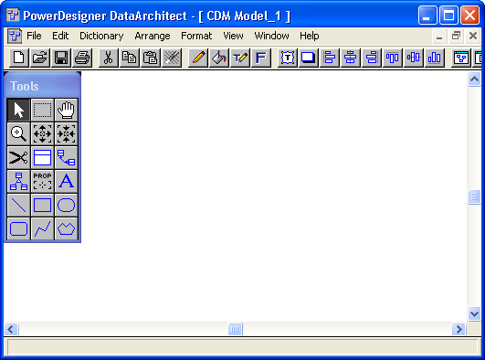Open the document control menu icon beside File
Viewport: 485px width, 360px height.
(15, 36)
